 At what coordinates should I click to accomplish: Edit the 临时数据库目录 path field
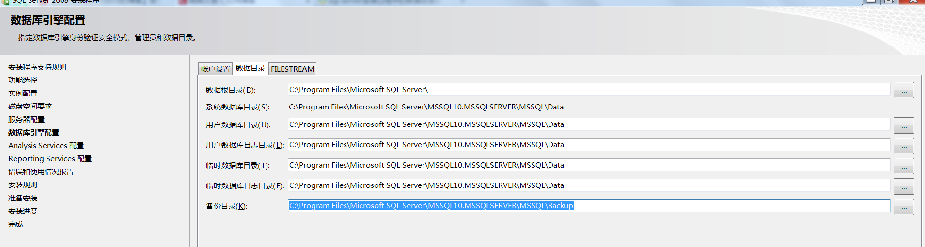pyautogui.click(x=589, y=165)
